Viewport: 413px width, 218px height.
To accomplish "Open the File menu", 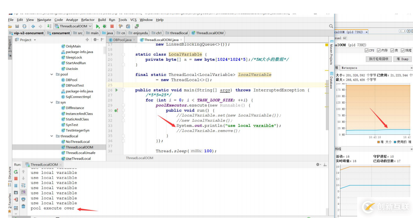I will [x=11, y=20].
